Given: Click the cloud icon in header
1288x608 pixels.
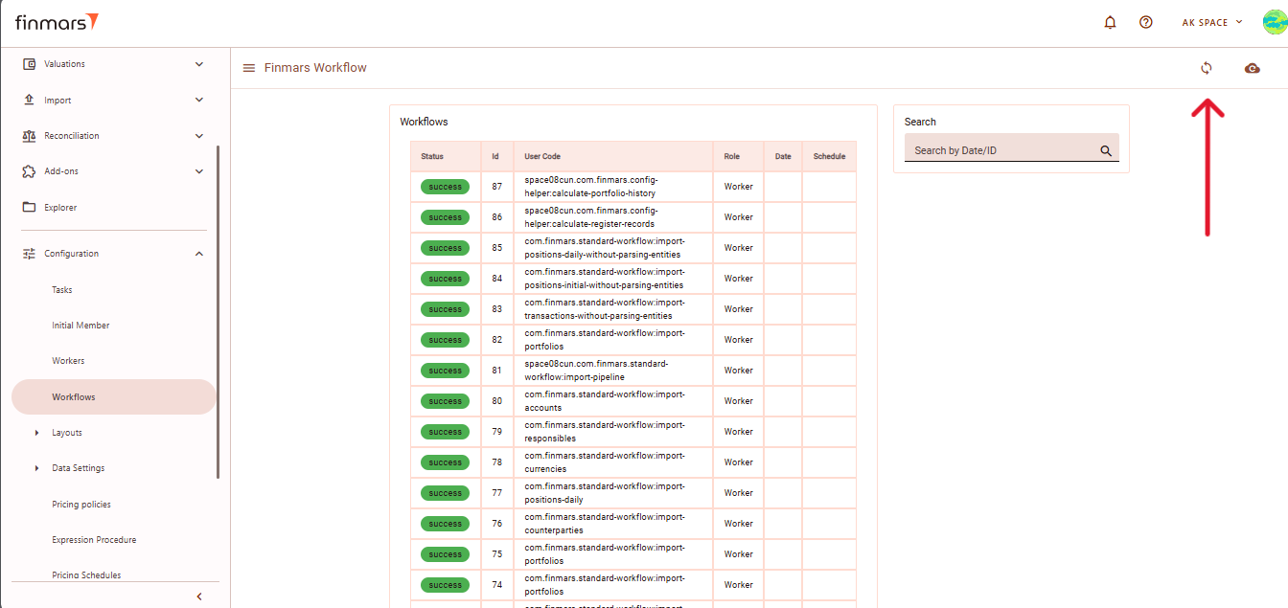Looking at the screenshot, I should coord(1252,68).
